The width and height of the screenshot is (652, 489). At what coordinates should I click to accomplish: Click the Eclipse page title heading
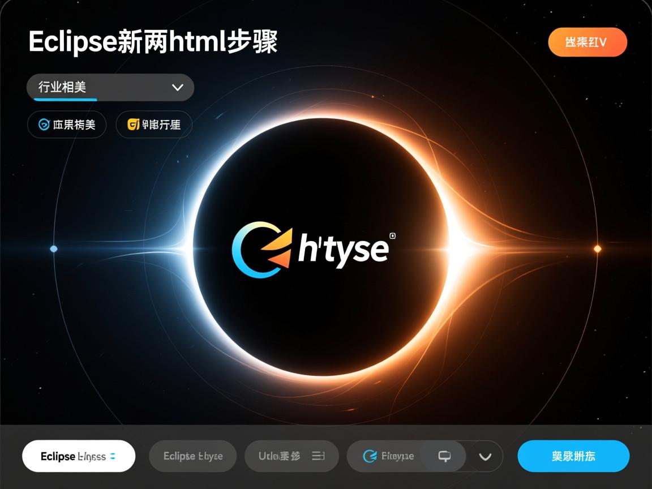coord(153,41)
